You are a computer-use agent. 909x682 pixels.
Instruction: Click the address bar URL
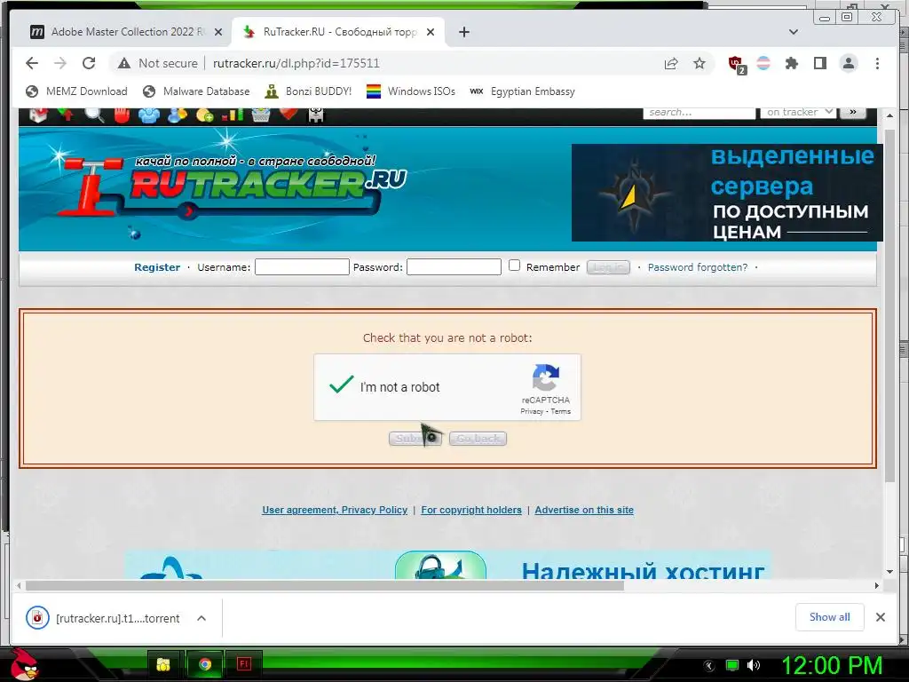coord(296,63)
